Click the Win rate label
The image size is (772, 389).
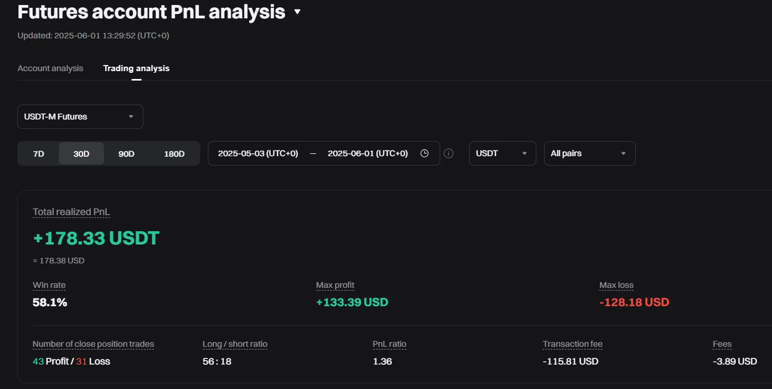(x=49, y=285)
